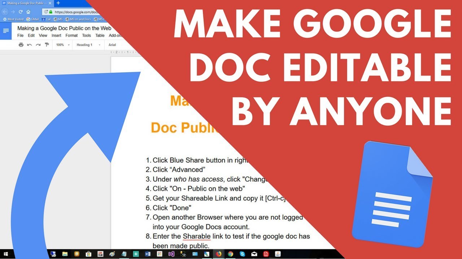Click the green padlock security icon
Viewport: 462px width, 259px height.
[x=51, y=12]
